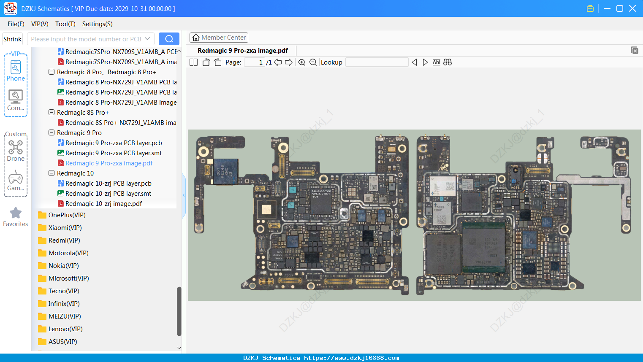The width and height of the screenshot is (643, 362).
Task: Go to the next page arrow
Action: coord(289,62)
